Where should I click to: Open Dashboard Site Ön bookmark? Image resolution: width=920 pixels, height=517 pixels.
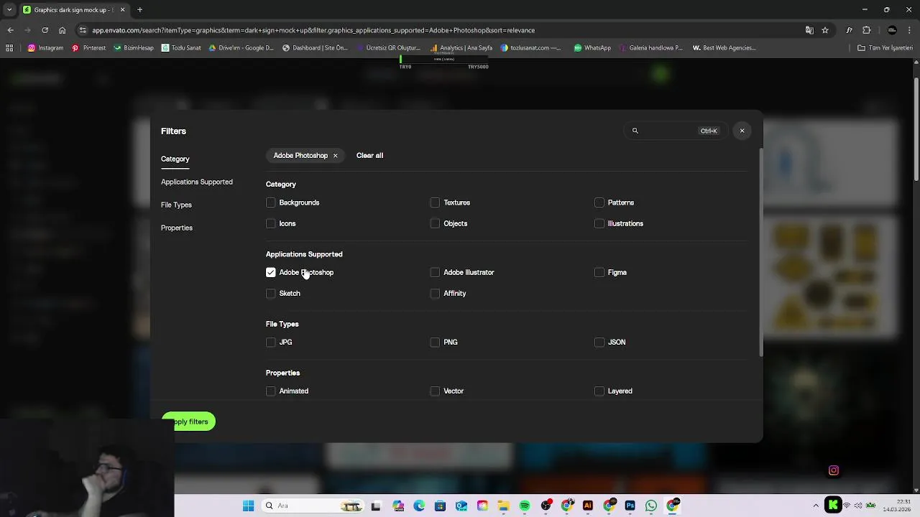(315, 48)
